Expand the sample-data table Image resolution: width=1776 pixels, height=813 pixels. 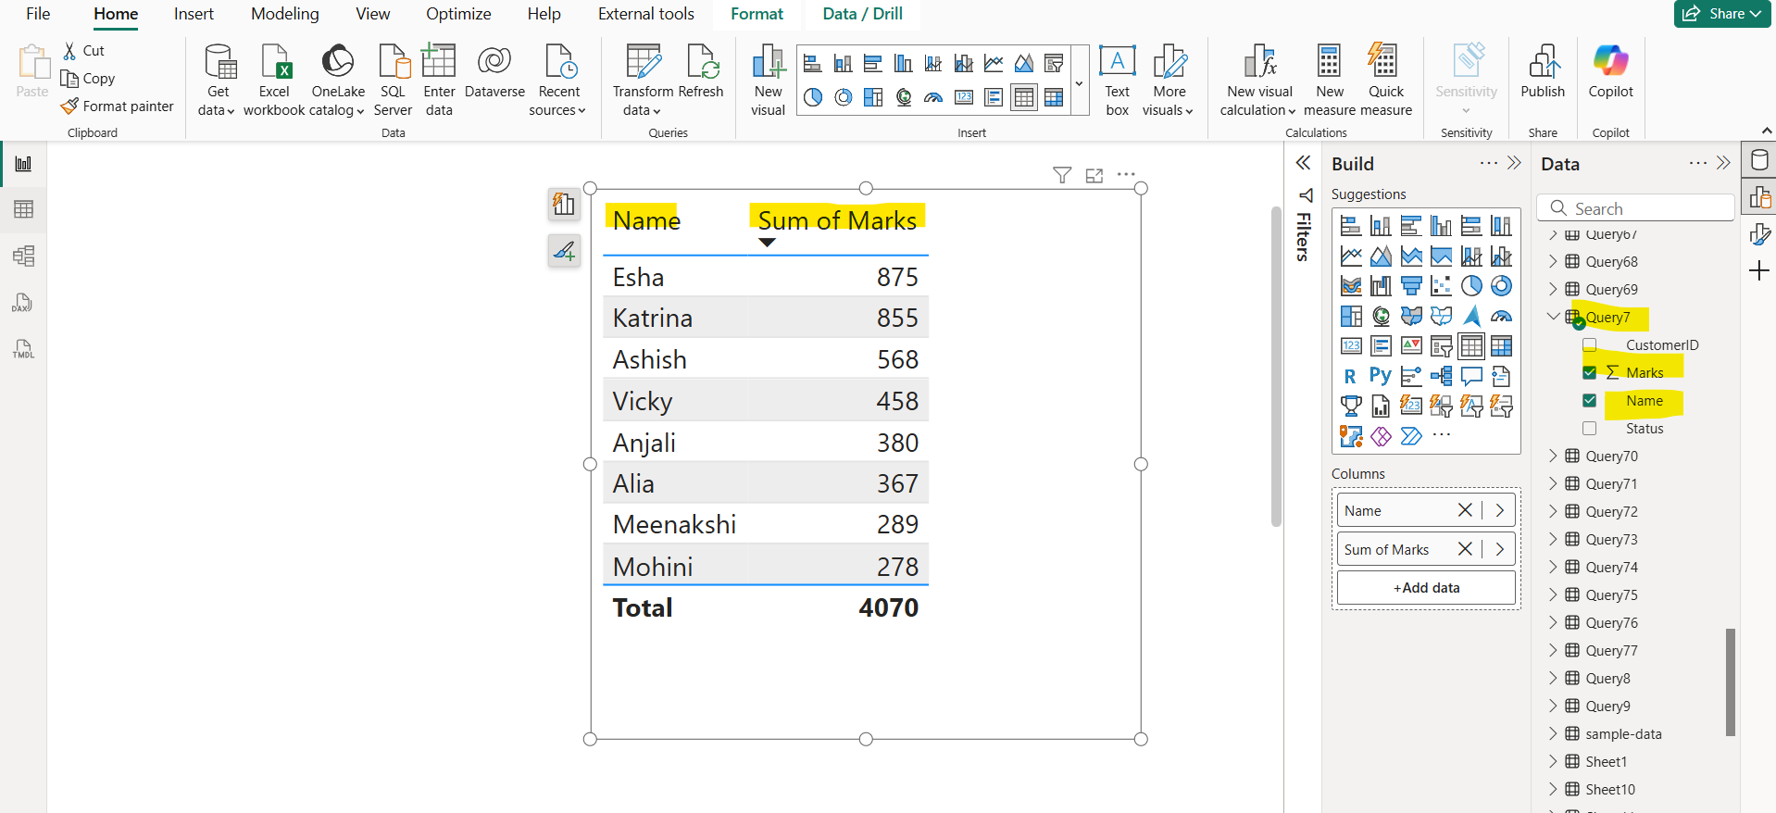pyautogui.click(x=1553, y=733)
